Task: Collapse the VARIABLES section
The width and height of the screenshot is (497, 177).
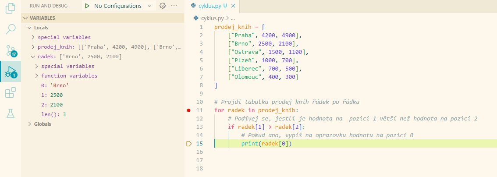Action: click(42, 18)
